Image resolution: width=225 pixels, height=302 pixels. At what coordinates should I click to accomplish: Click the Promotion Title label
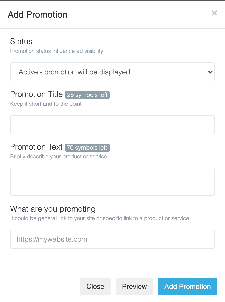(36, 94)
